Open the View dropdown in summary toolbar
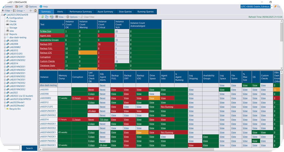Viewport: 284px width, 152px height. pyautogui.click(x=65, y=17)
